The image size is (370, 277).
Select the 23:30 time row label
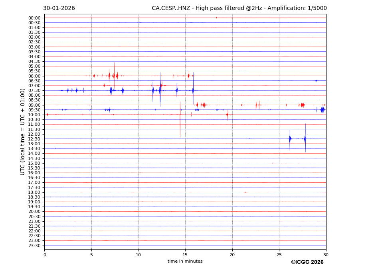point(34,246)
